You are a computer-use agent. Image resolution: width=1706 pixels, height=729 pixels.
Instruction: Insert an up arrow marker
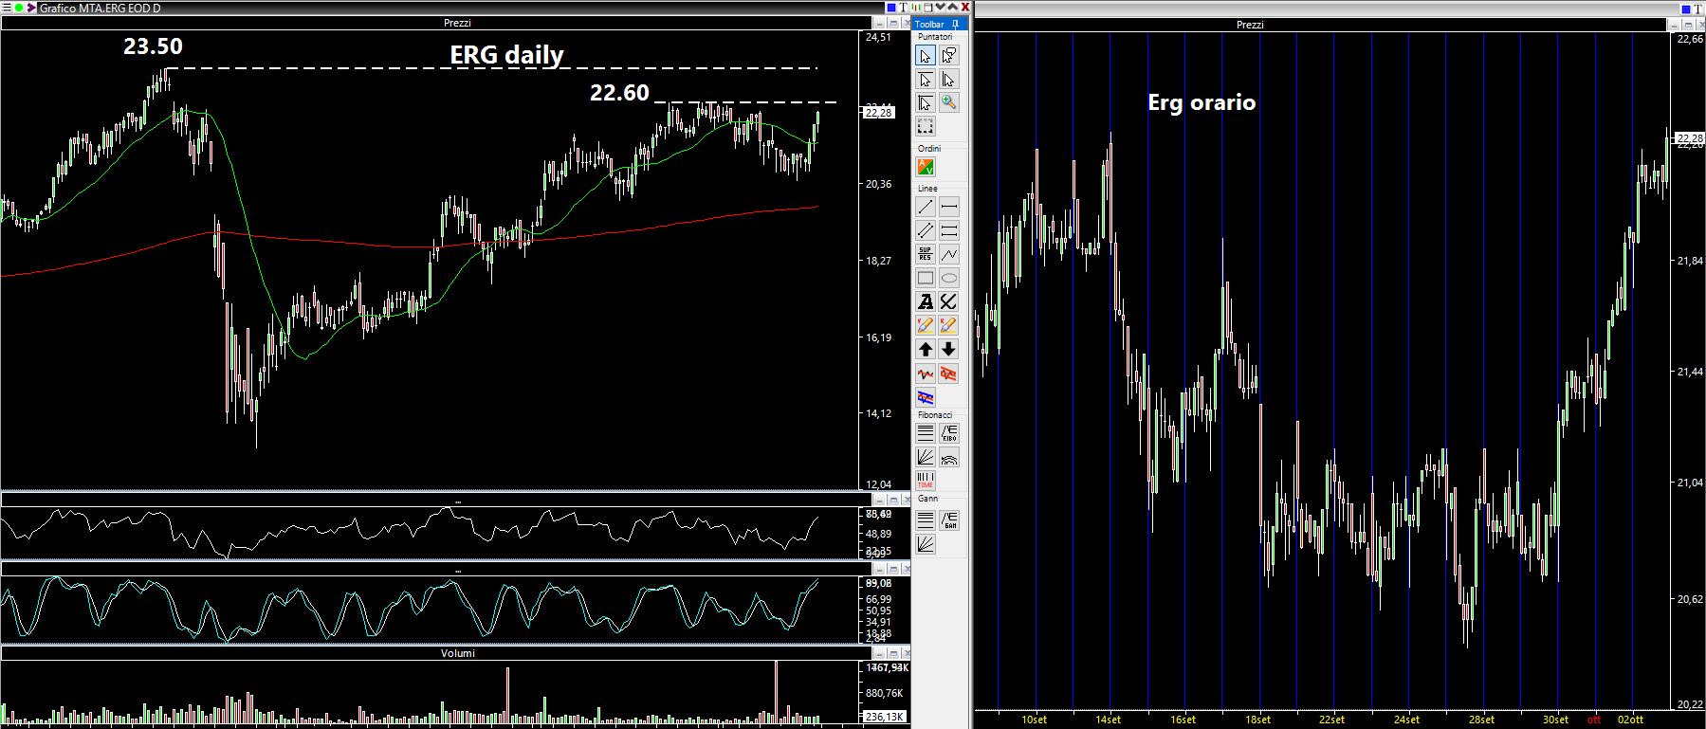(926, 349)
